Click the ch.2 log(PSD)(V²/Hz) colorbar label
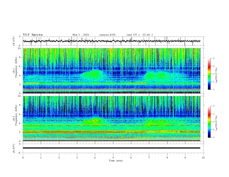This screenshot has height=177, width=229. 216,123
